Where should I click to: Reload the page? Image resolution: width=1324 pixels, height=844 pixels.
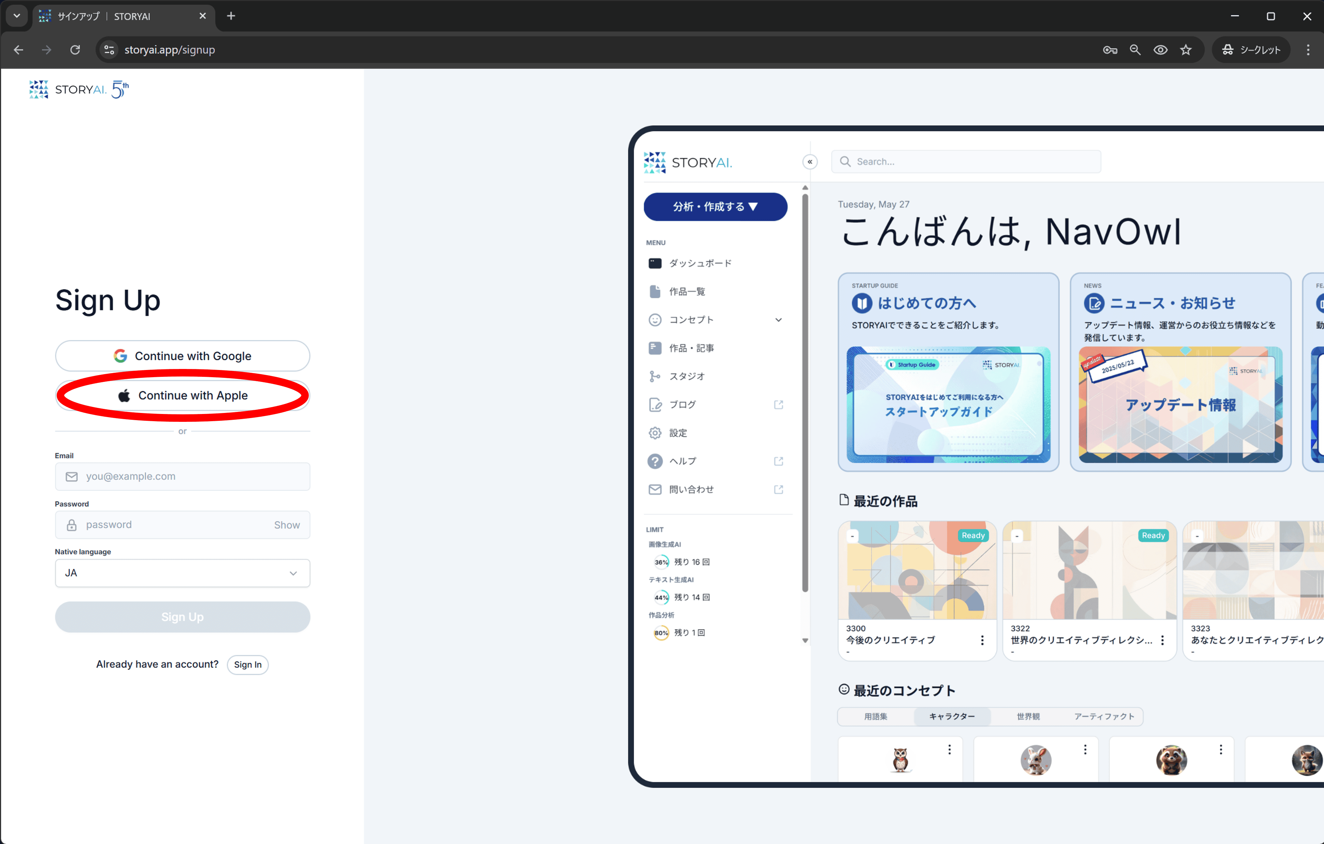click(x=75, y=49)
